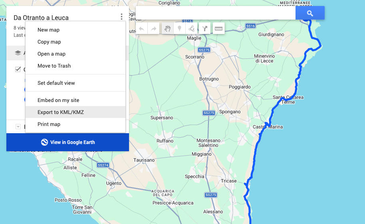Click the Supersano town label

click(162, 118)
